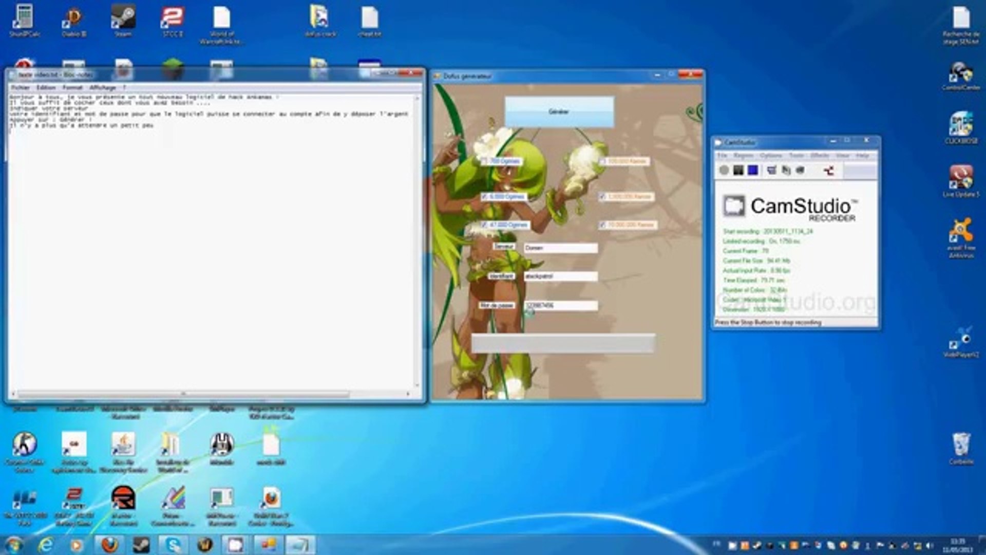Open the Affichage menu in Notepad
The image size is (986, 555).
(x=103, y=87)
